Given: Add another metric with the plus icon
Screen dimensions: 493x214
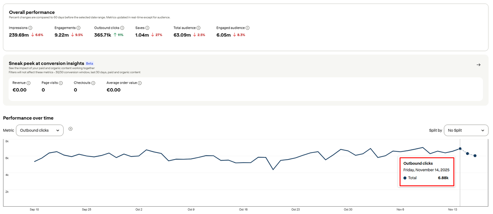Looking at the screenshot, I should click(70, 129).
